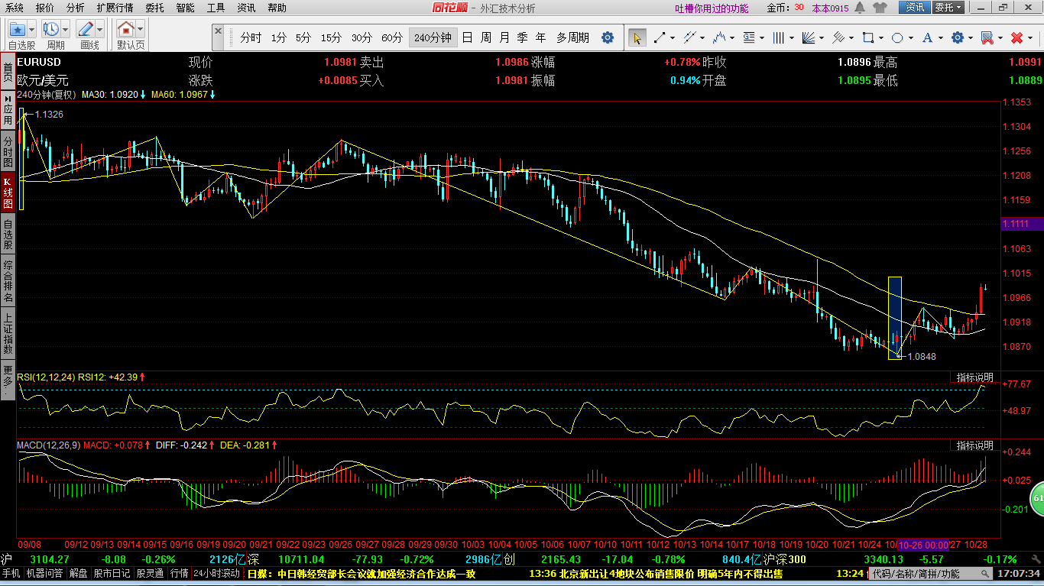The height and width of the screenshot is (586, 1044).
Task: Select the parallel channel line tool
Action: [x=689, y=37]
